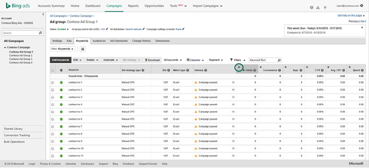The width and height of the screenshot is (369, 168).
Task: Open delivery details icon for contoso kw 3
Action: 233,97
